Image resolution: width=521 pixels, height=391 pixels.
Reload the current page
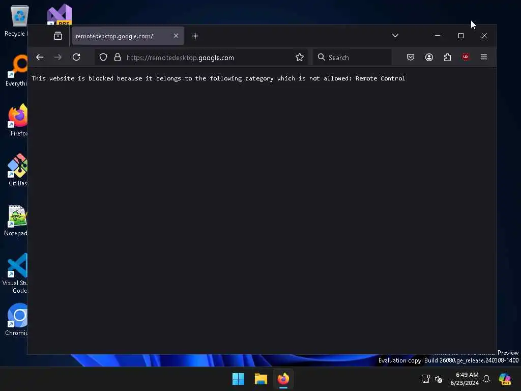tap(76, 57)
